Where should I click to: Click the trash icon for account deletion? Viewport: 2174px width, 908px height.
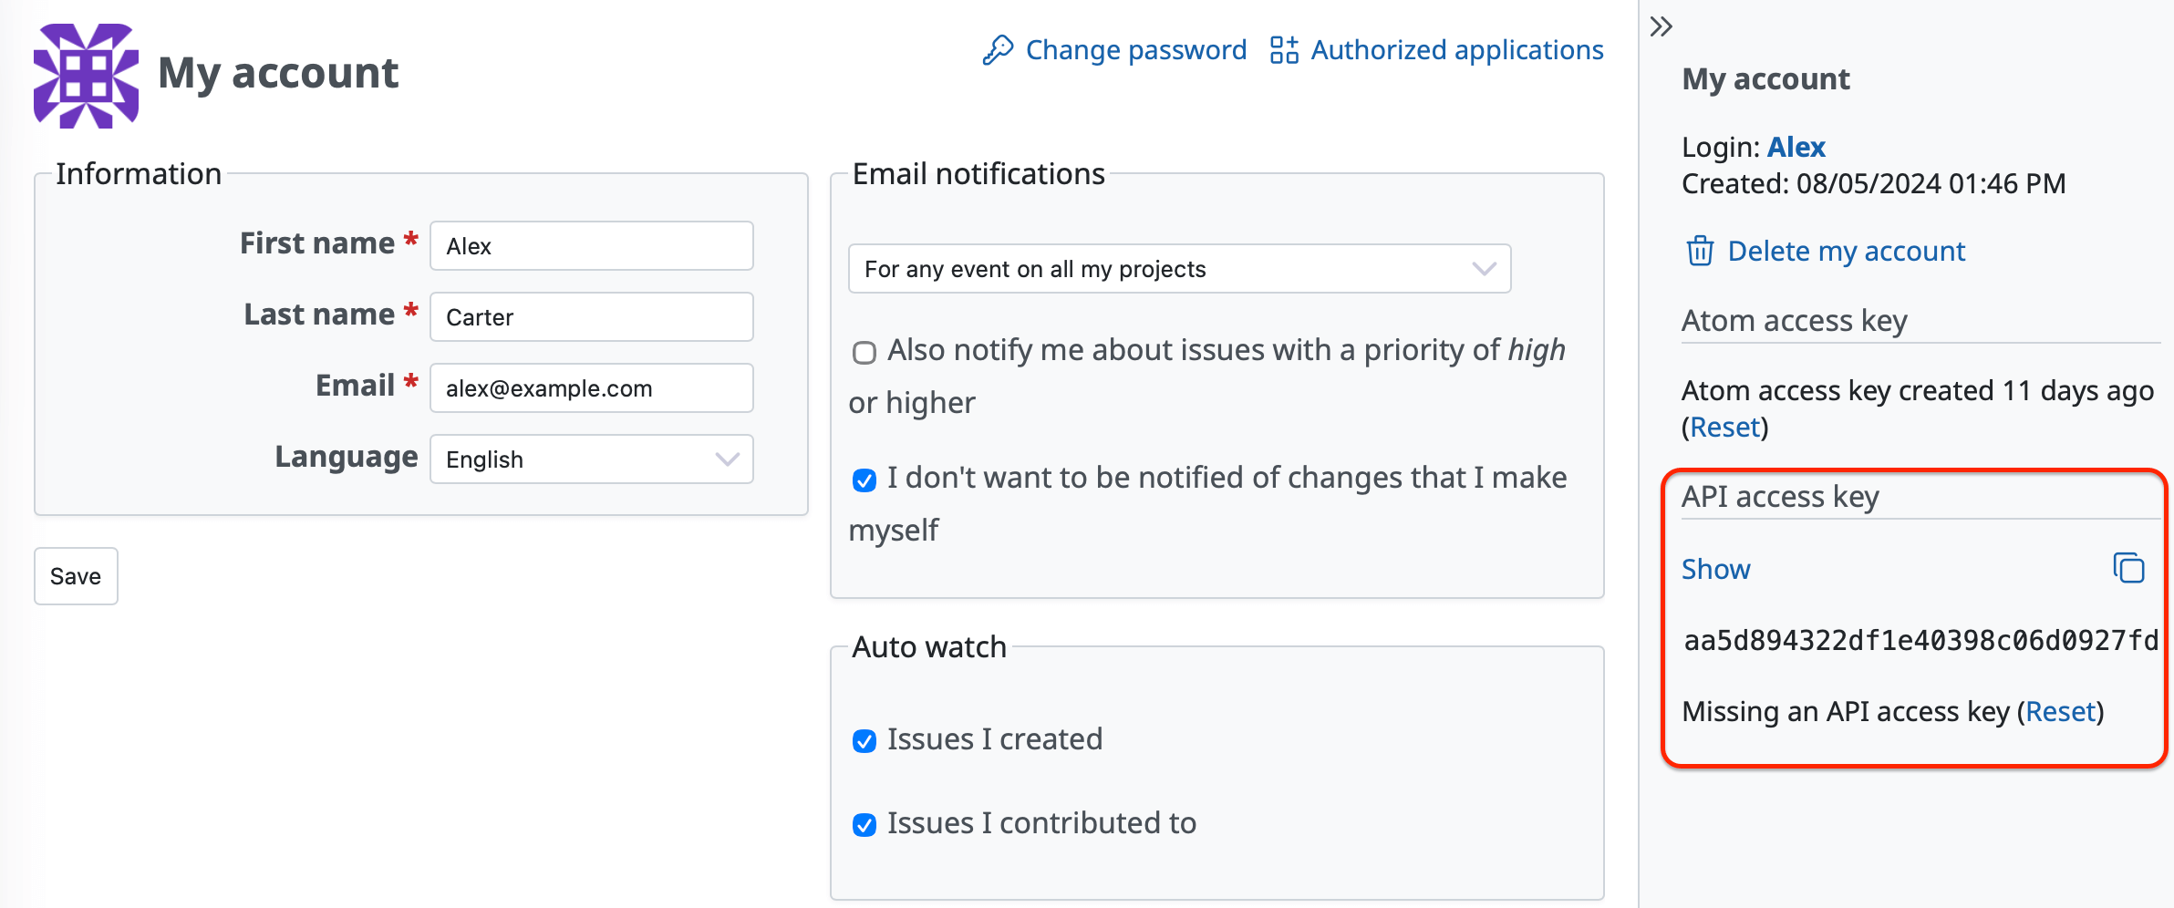tap(1700, 251)
